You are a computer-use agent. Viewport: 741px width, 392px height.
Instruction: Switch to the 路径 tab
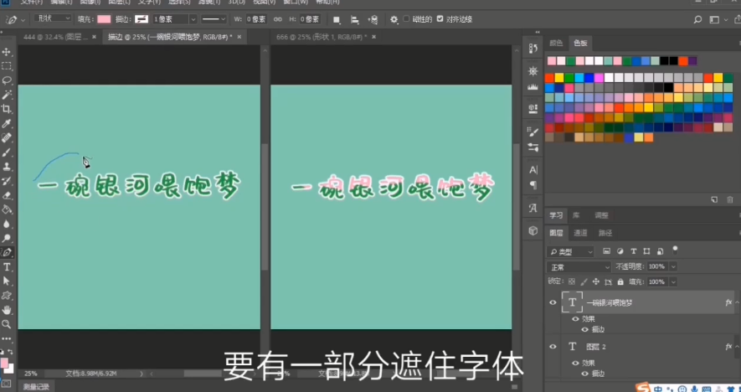tap(605, 233)
